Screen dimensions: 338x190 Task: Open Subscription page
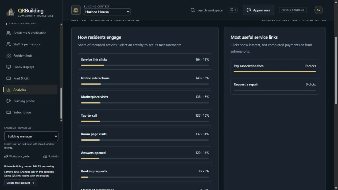click(x=30, y=112)
